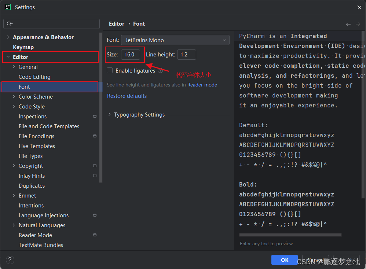Navigate back with the left arrow icon

(348, 24)
